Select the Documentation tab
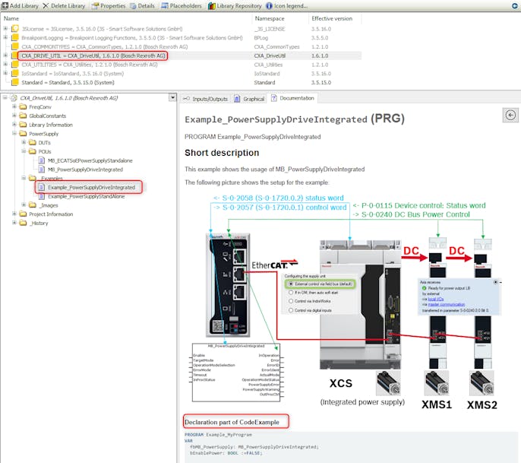This screenshot has height=463, width=521. click(x=292, y=98)
